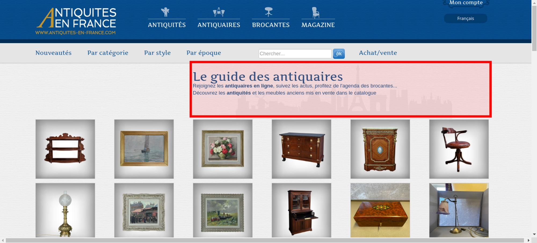Click the armchair icon above Magazine
The height and width of the screenshot is (243, 537).
click(x=315, y=13)
